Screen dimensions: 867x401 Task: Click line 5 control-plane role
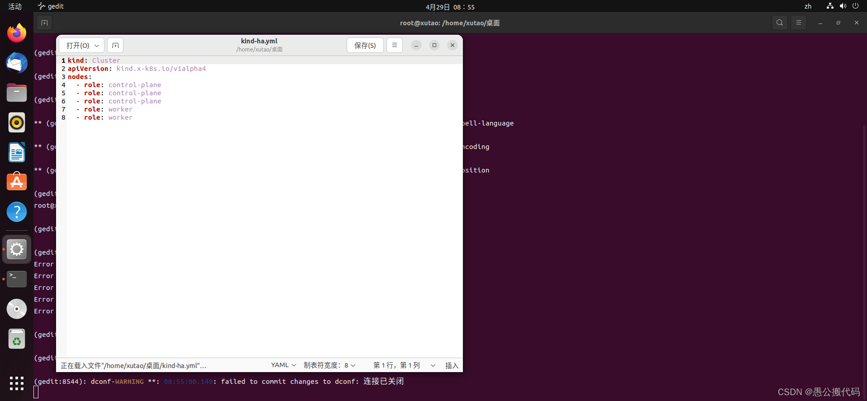click(x=118, y=93)
